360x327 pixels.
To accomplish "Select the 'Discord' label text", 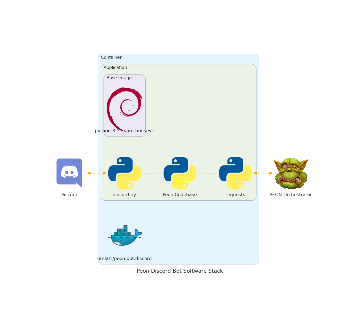I will pos(69,194).
